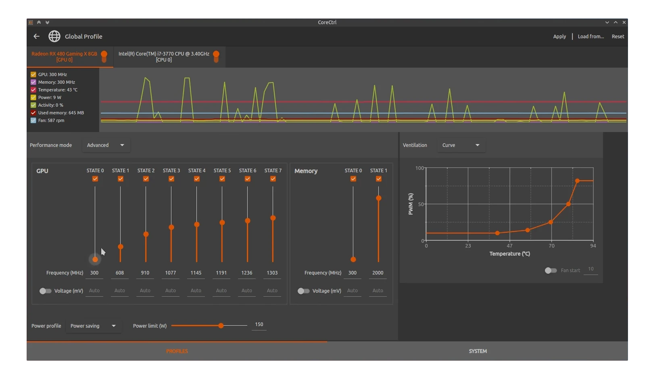The image size is (655, 380).
Task: Disable GPU State 3 checkbox
Action: 171,179
